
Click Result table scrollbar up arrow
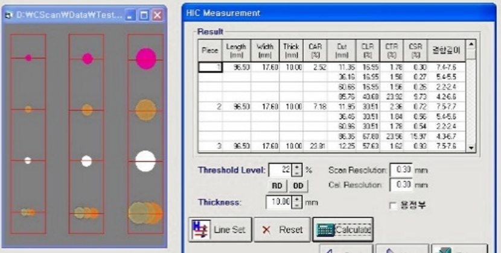tap(471, 45)
